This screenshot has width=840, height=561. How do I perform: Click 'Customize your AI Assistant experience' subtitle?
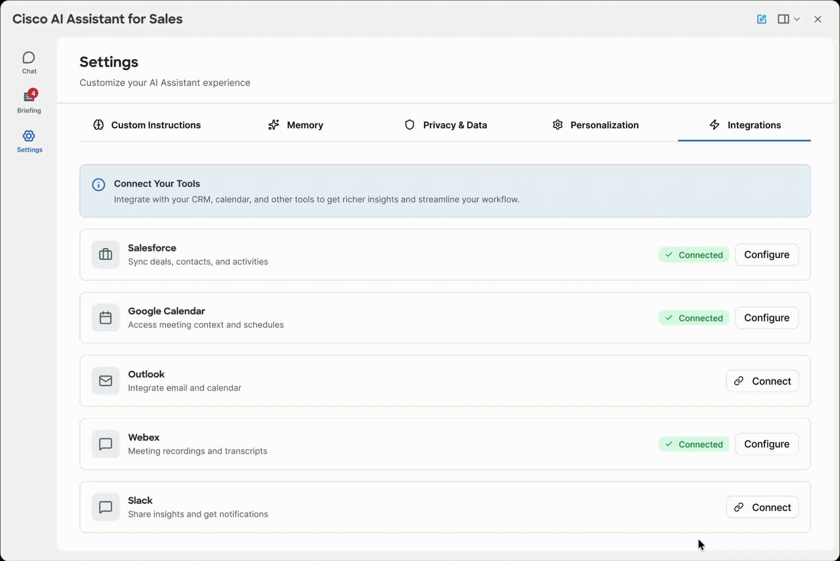click(165, 82)
